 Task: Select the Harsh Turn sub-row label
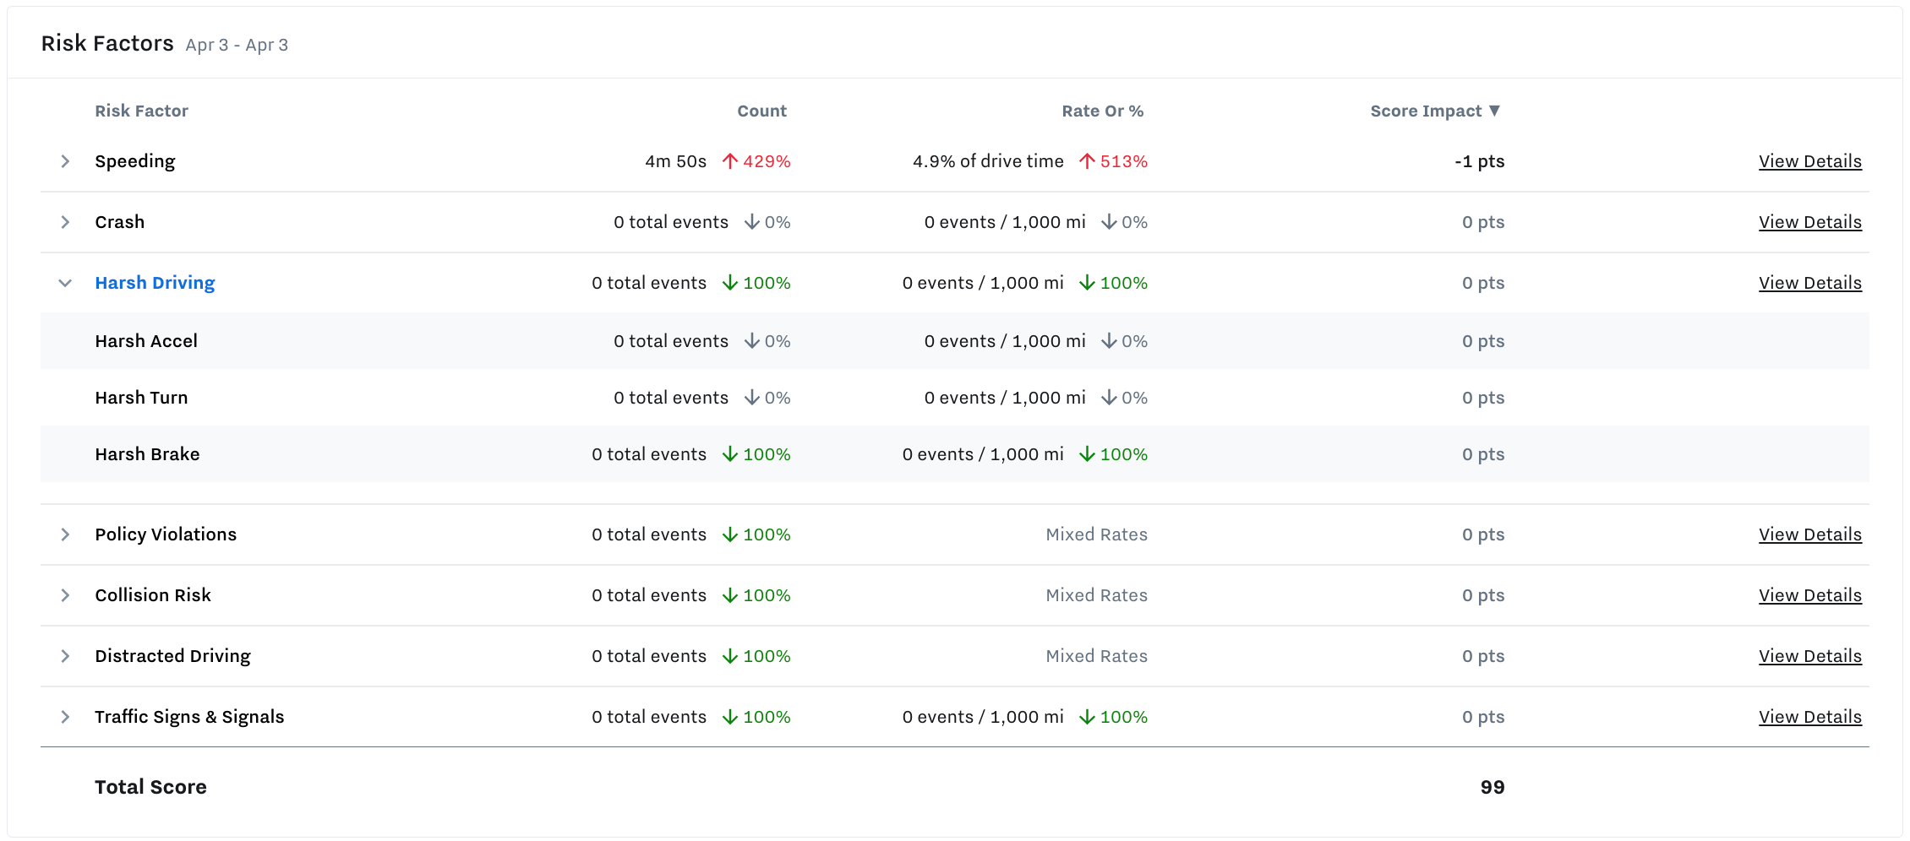coord(141,398)
